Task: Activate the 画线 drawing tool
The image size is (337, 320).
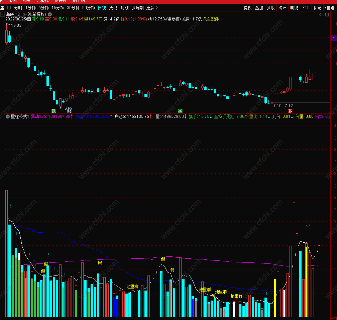Action: click(x=294, y=8)
